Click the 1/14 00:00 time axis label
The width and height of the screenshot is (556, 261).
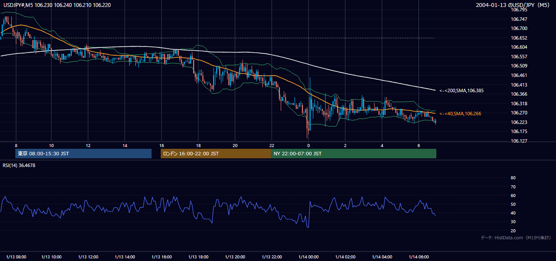pyautogui.click(x=308, y=257)
